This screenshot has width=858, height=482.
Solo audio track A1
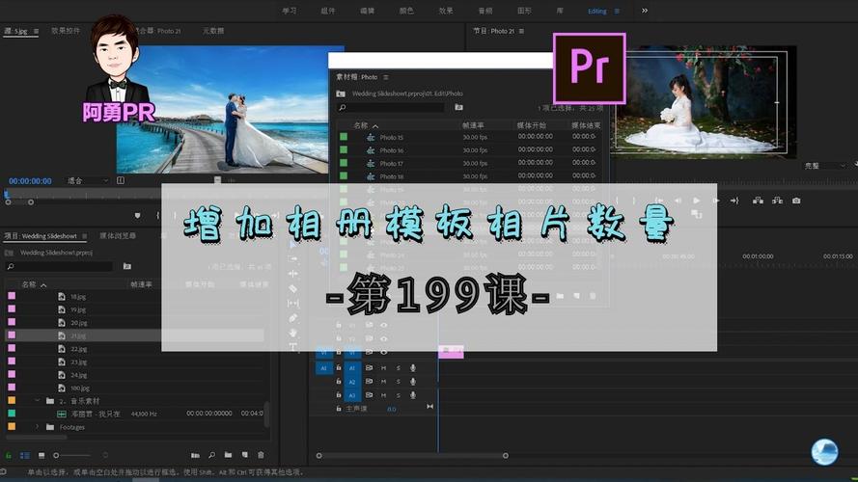coord(399,368)
